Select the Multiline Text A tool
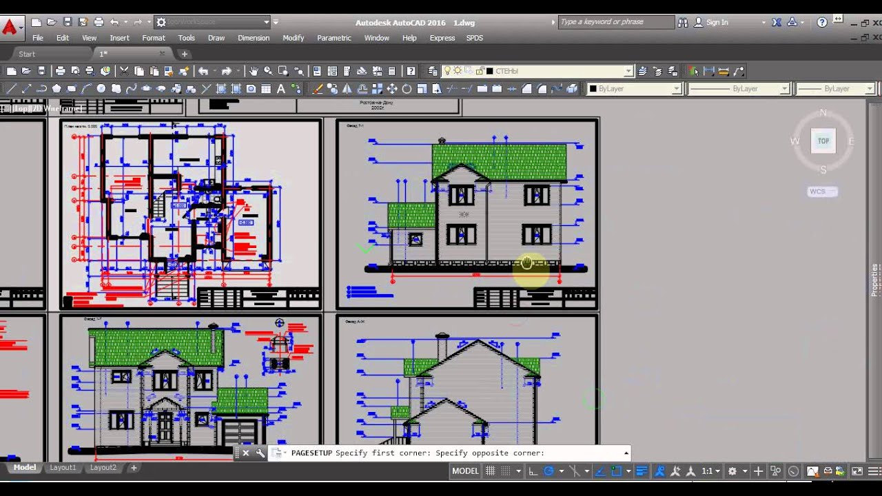This screenshot has width=882, height=496. [281, 89]
